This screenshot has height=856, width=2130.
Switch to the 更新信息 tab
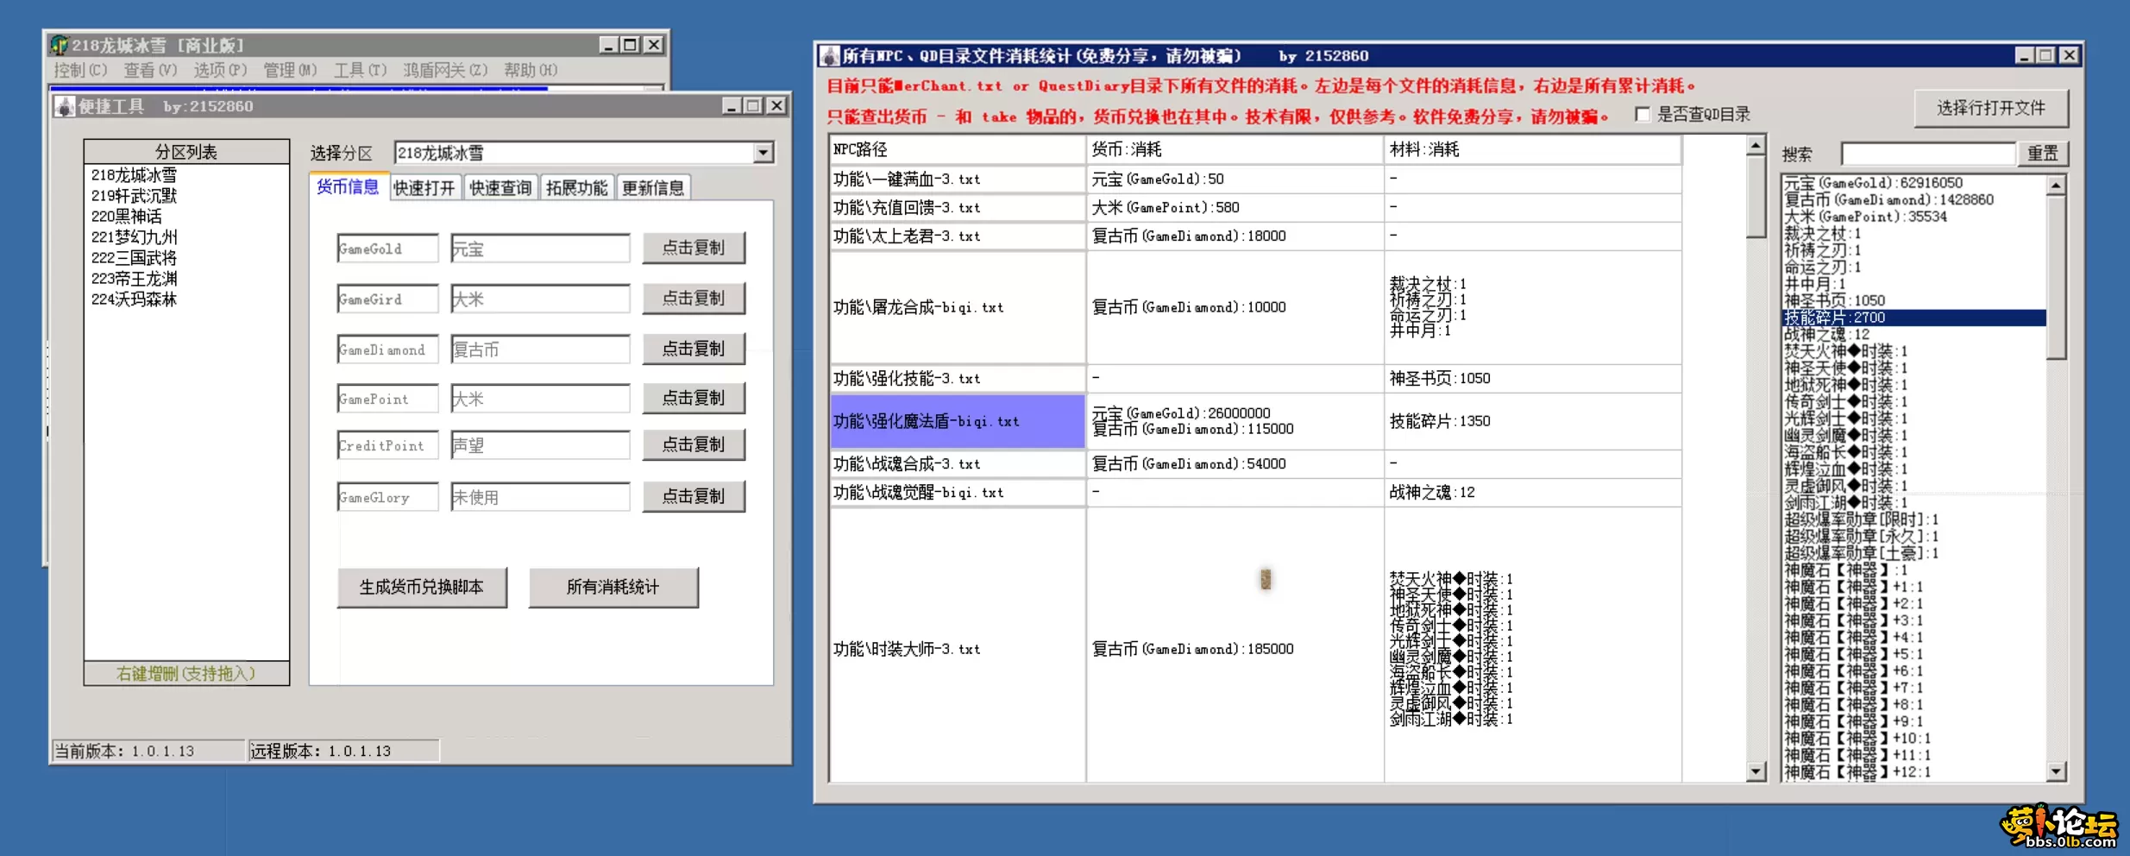point(652,188)
